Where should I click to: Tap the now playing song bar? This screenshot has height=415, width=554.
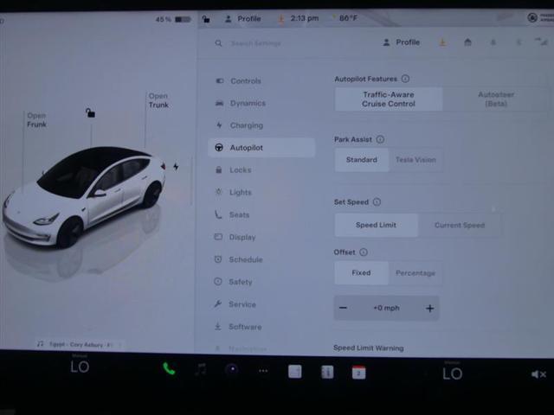coord(79,344)
